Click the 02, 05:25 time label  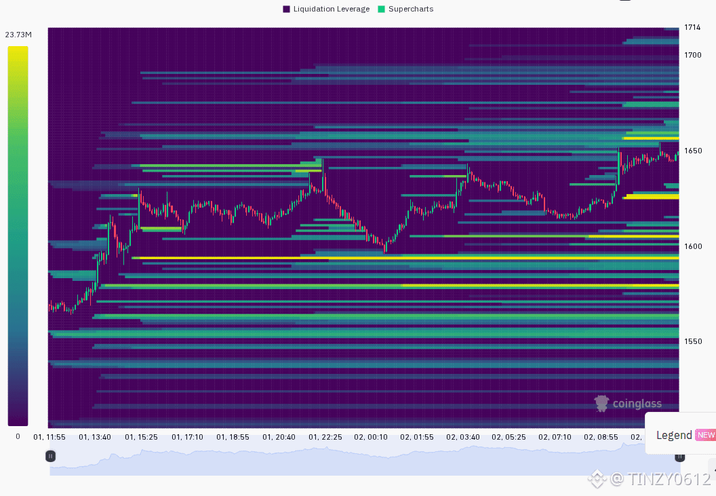pos(509,437)
